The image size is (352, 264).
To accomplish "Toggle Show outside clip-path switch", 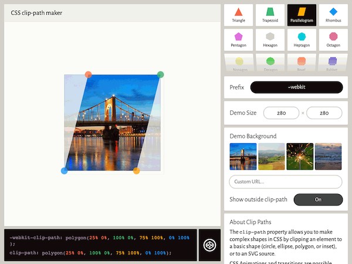I will [318, 199].
